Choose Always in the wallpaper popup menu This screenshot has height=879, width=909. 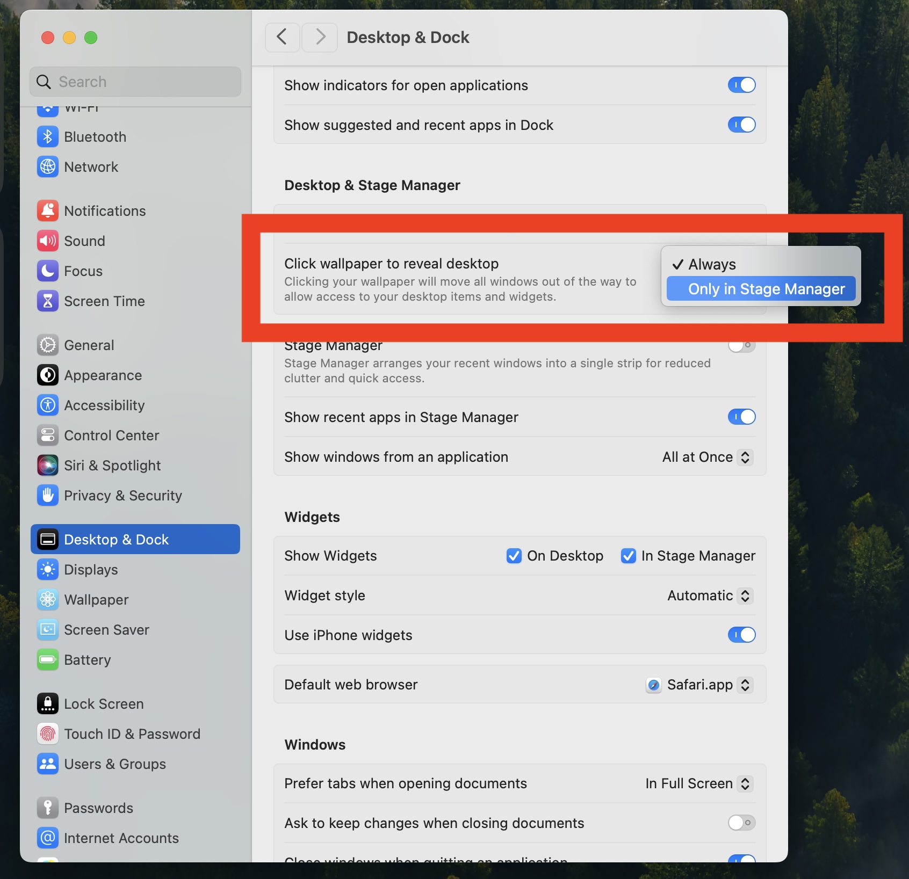pyautogui.click(x=711, y=264)
